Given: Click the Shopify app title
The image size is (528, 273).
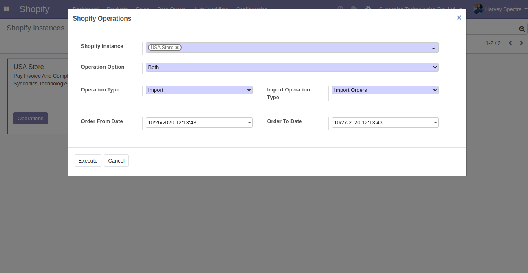Looking at the screenshot, I should coord(34,9).
